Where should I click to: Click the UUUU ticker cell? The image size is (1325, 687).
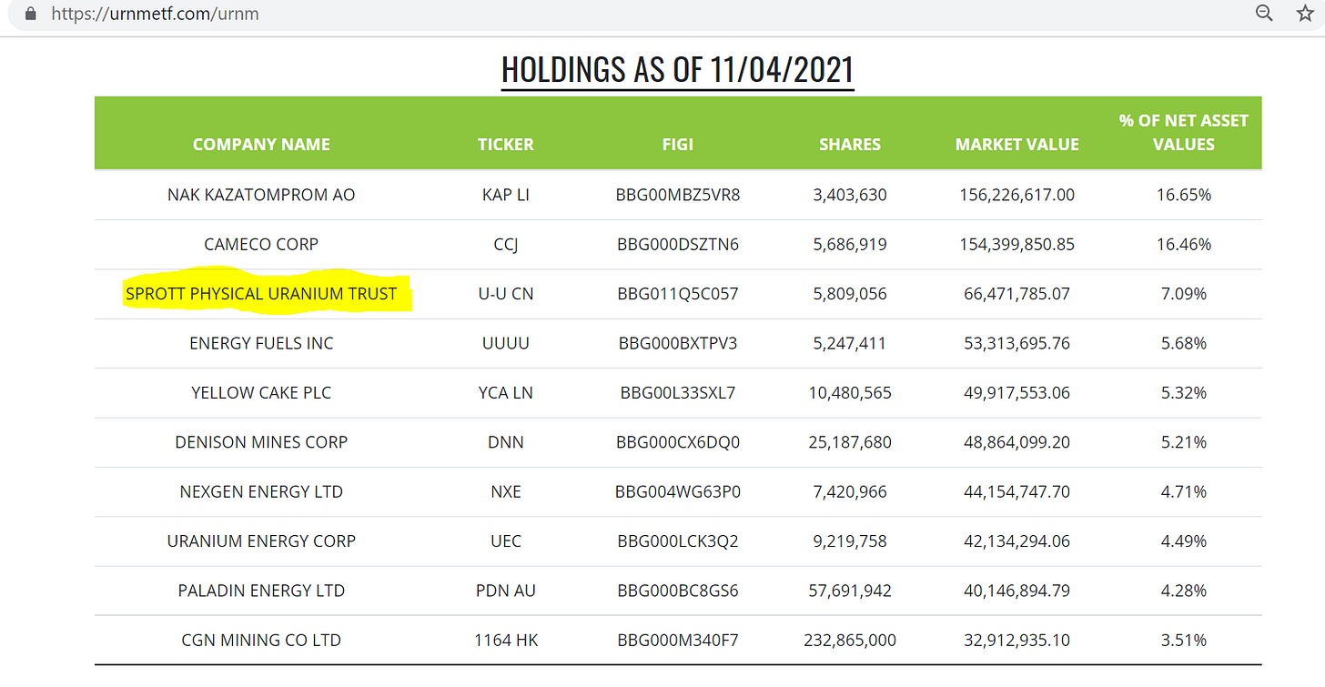pos(506,343)
